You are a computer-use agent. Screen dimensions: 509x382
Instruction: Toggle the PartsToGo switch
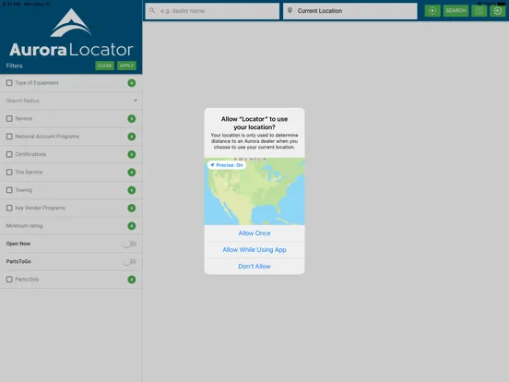pyautogui.click(x=129, y=261)
